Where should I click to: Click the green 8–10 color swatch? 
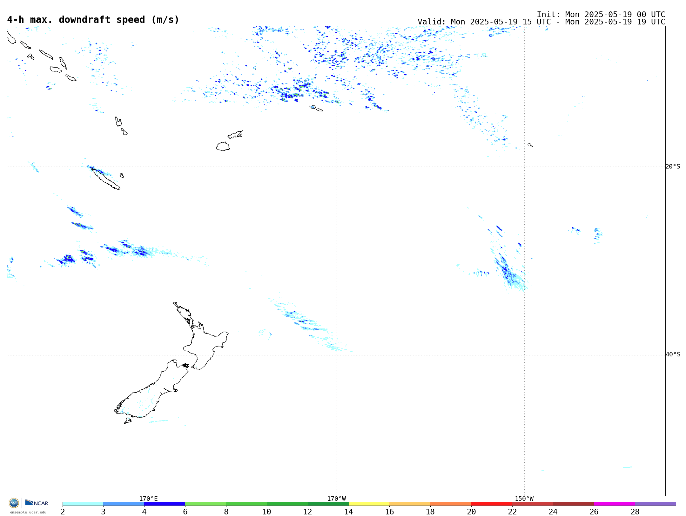[246, 504]
